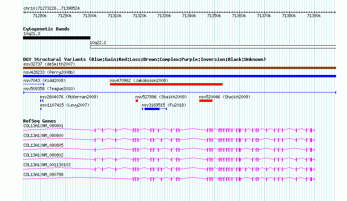Click the 71390k ruler tick label
This screenshot has width=347, height=201.
pyautogui.click(x=314, y=16)
